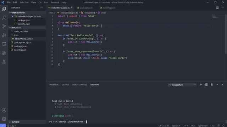The width and height of the screenshot is (227, 127).
Task: Change file encoding UTF-8
Action: tap(186, 126)
